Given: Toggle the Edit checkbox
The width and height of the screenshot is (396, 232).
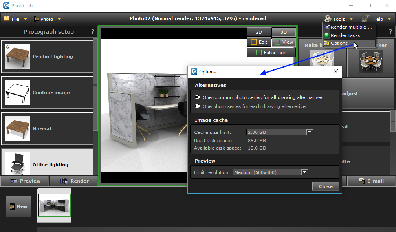Looking at the screenshot, I should (x=253, y=42).
